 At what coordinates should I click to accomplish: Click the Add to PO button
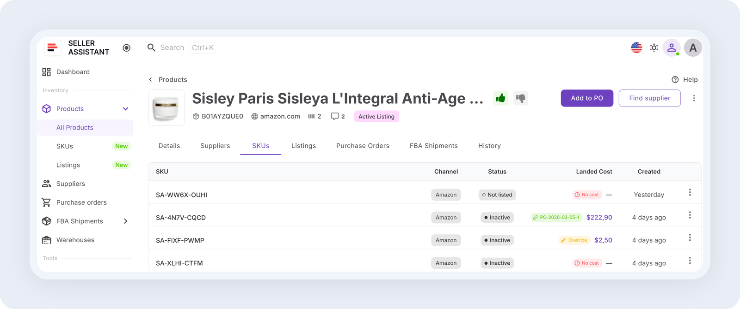pyautogui.click(x=587, y=98)
